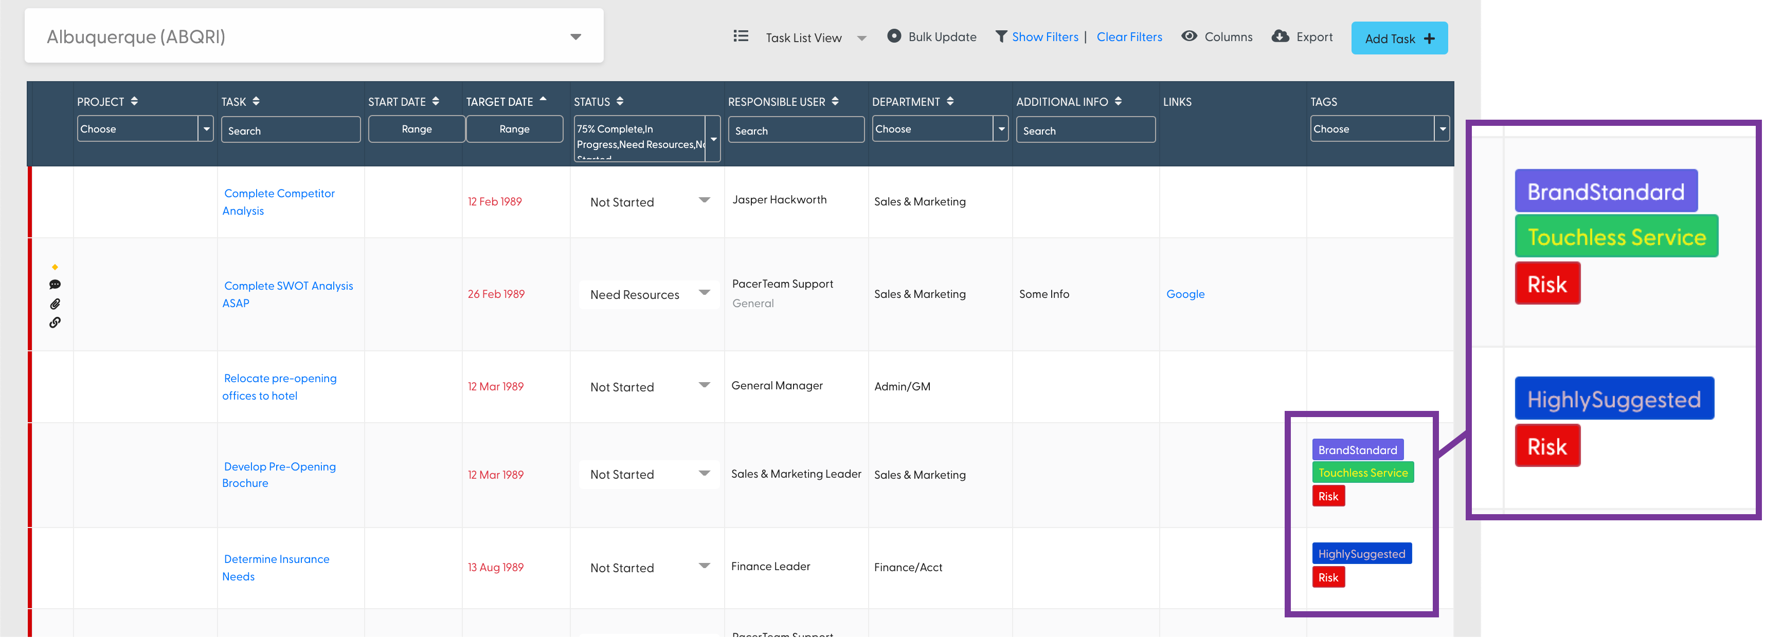Click the Some Info cell
1765x640 pixels.
(1043, 294)
